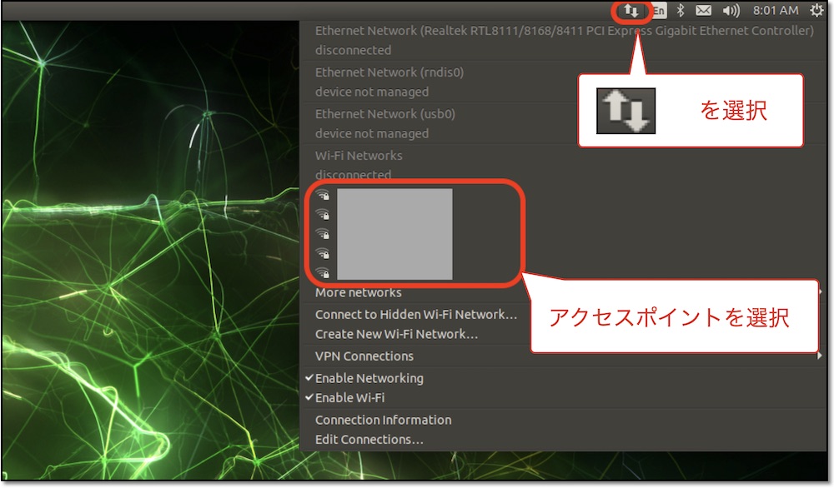Toggle the Enable Wi-Fi checkmark
The height and width of the screenshot is (488, 834).
pos(344,398)
